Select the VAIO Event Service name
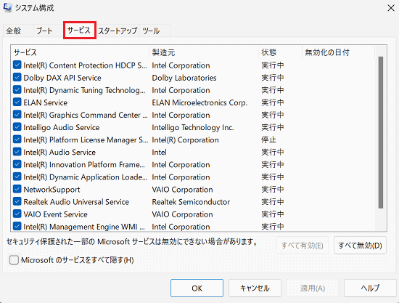 55,214
